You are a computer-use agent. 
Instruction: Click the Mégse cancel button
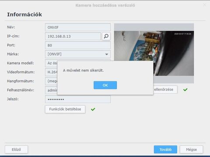[x=191, y=150]
